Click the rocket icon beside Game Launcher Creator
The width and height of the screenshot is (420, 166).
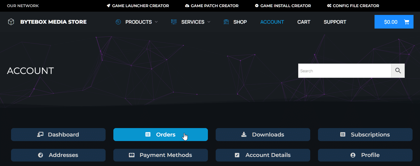pyautogui.click(x=108, y=6)
